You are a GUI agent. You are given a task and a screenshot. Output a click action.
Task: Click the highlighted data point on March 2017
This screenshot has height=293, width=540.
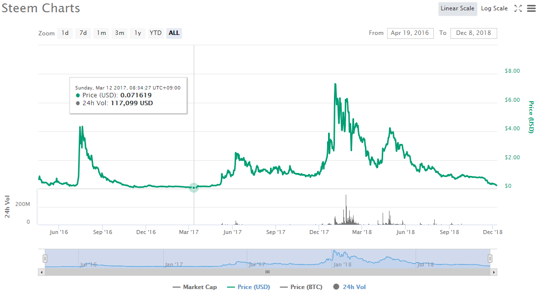tap(194, 188)
